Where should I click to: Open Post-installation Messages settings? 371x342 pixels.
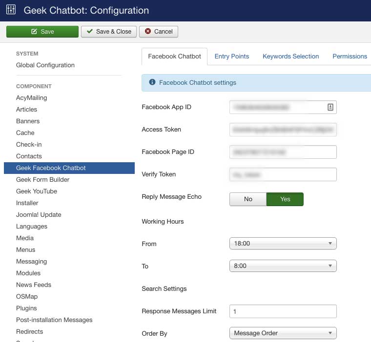54,320
